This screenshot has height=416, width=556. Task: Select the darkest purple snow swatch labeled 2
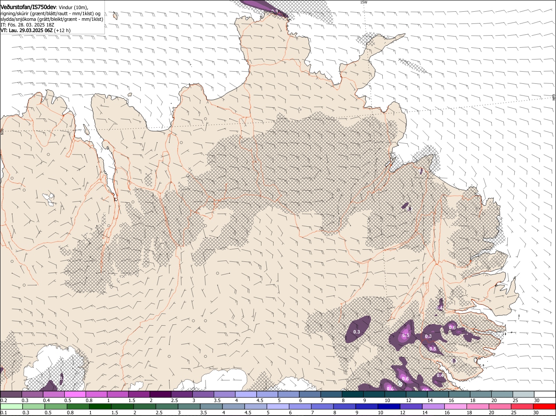[x=160, y=394]
